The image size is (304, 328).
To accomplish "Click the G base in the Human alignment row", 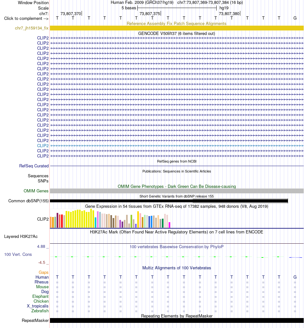I will (x=295, y=277).
